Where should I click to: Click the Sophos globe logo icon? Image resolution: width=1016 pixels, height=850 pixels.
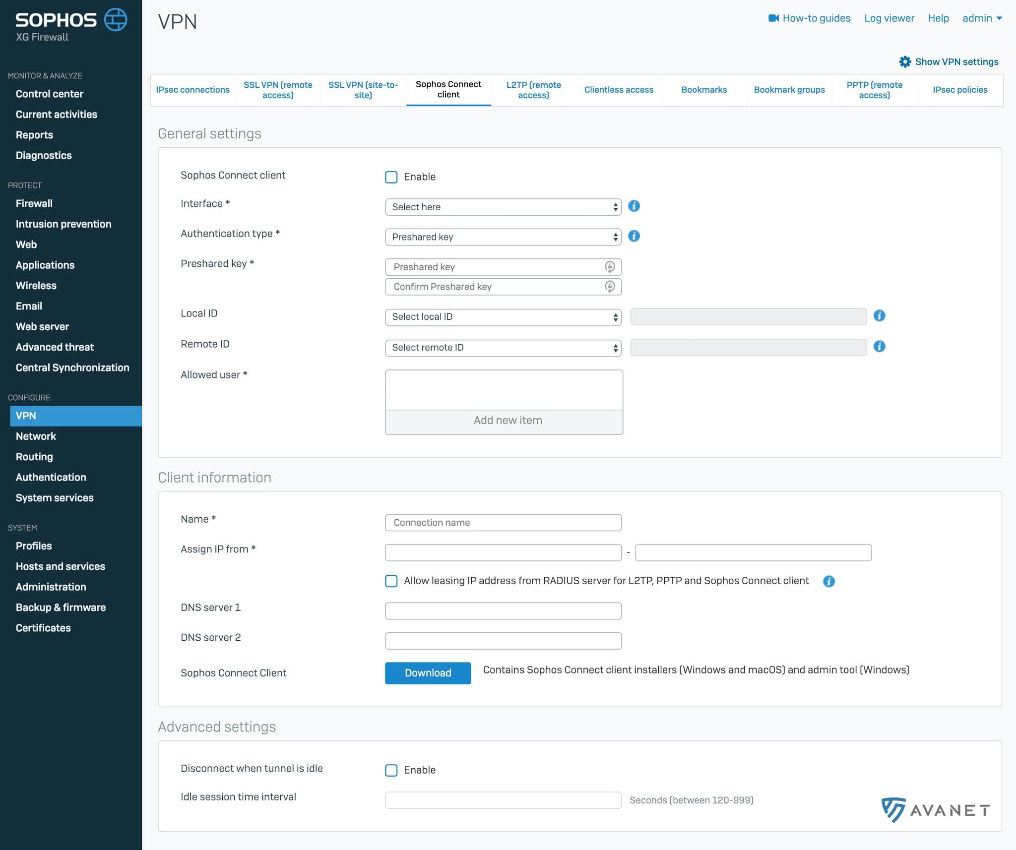(116, 20)
